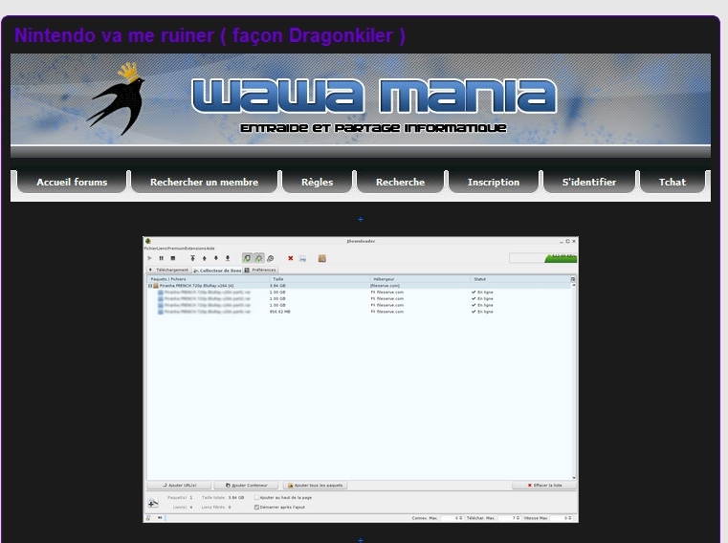The height and width of the screenshot is (543, 728).
Task: Click the crowned swallow bird logo
Action: tap(117, 99)
